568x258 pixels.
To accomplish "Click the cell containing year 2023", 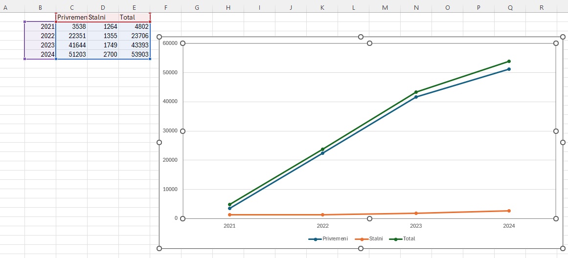I will [40, 45].
